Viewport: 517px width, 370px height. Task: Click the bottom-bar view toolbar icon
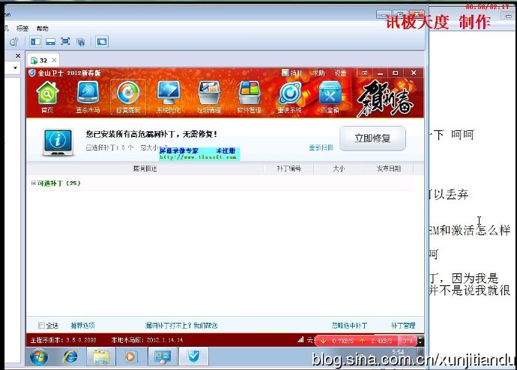pyautogui.click(x=50, y=41)
